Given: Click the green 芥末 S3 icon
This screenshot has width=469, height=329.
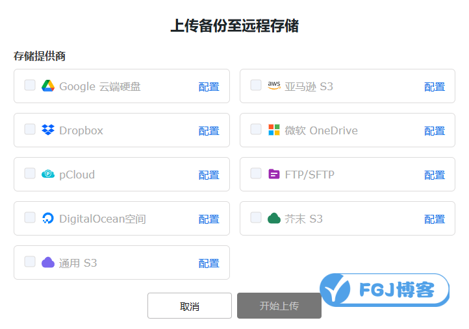Looking at the screenshot, I should pos(274,218).
